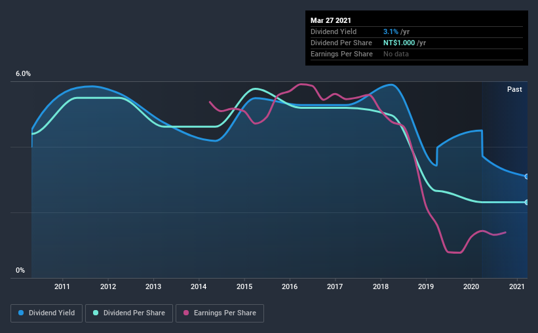Toggle the Dividend Per Share legend button
This screenshot has width=538, height=333.
pyautogui.click(x=129, y=313)
